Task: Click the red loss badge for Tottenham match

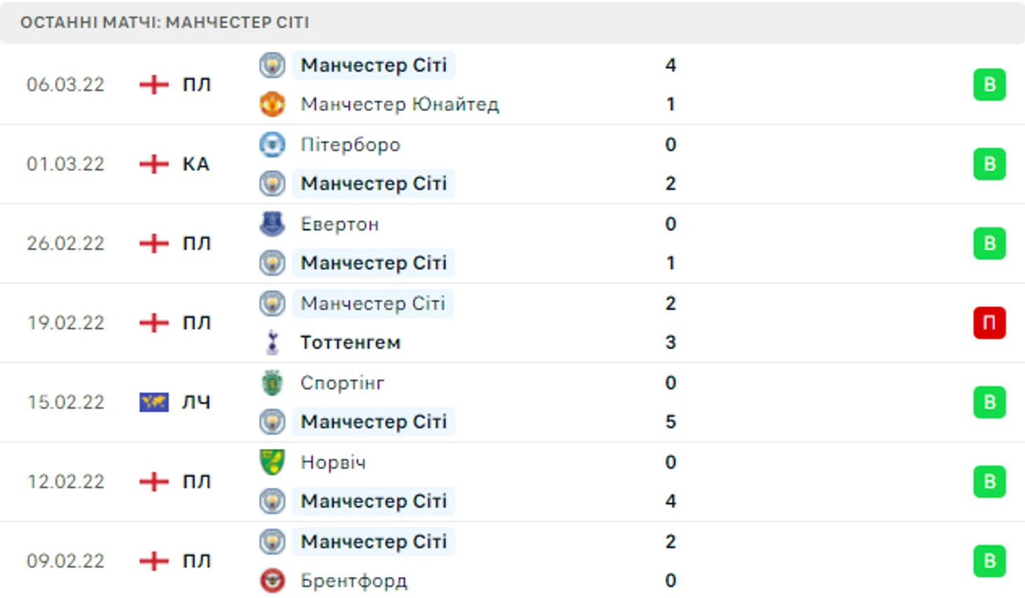Action: pos(989,323)
